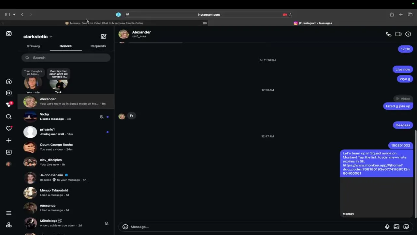The width and height of the screenshot is (417, 235).
Task: Record voice clip with microphone icon
Action: (387, 227)
